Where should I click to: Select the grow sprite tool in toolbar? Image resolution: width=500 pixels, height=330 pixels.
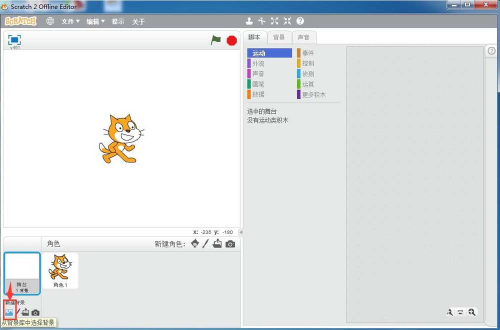(x=274, y=21)
